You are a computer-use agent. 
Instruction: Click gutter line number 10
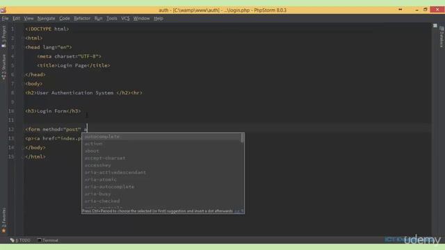tap(11, 111)
